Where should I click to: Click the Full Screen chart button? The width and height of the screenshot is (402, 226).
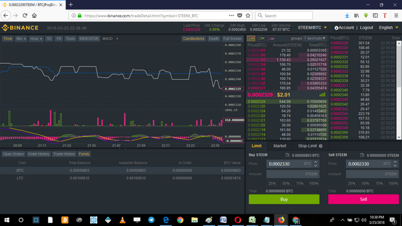point(232,39)
